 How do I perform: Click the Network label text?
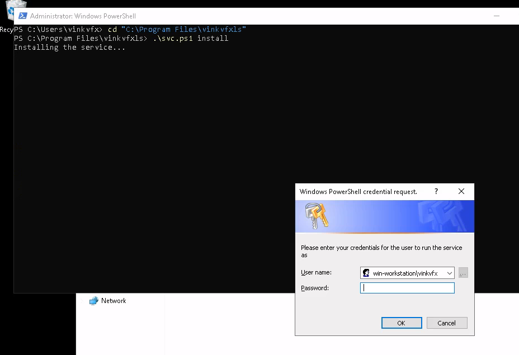click(114, 301)
